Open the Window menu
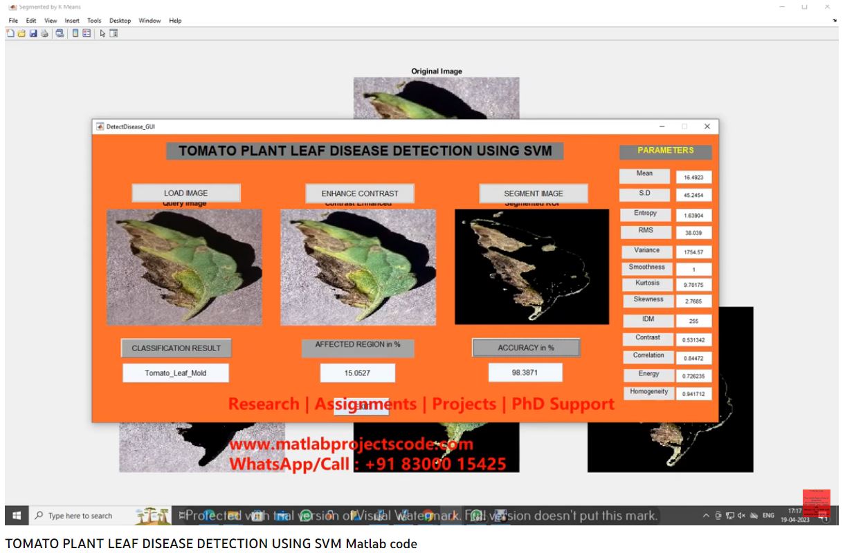 click(149, 21)
